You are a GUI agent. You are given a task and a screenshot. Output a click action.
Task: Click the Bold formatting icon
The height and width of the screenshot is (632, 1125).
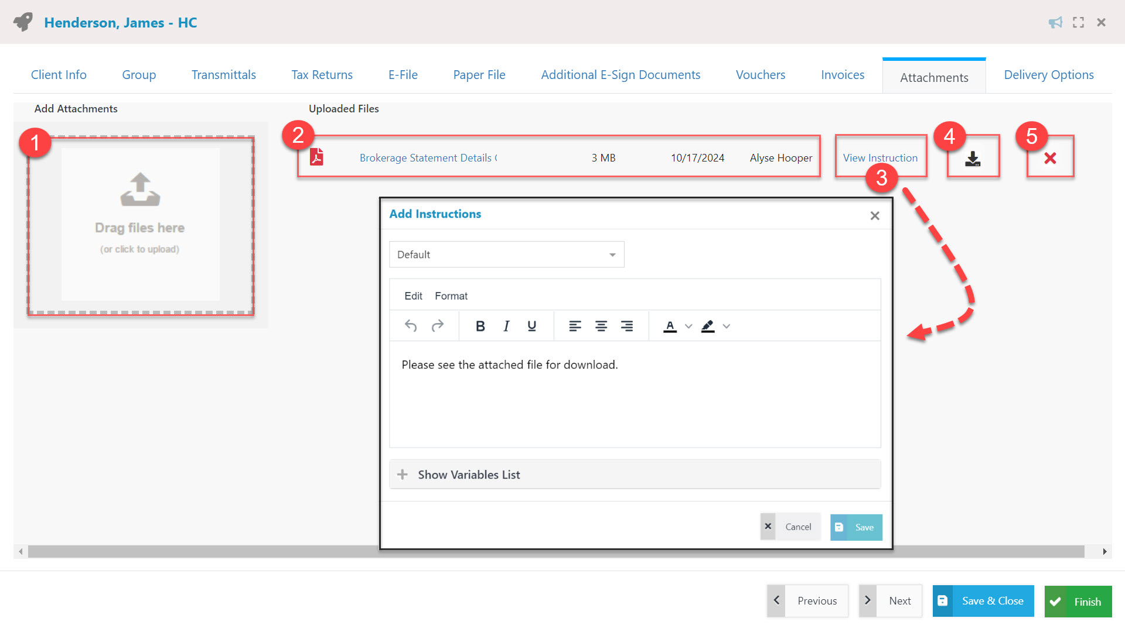coord(480,326)
